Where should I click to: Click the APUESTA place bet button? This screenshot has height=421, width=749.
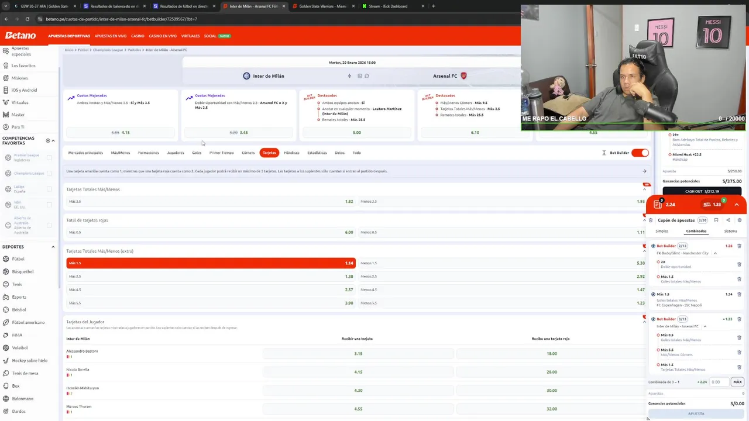pyautogui.click(x=696, y=413)
